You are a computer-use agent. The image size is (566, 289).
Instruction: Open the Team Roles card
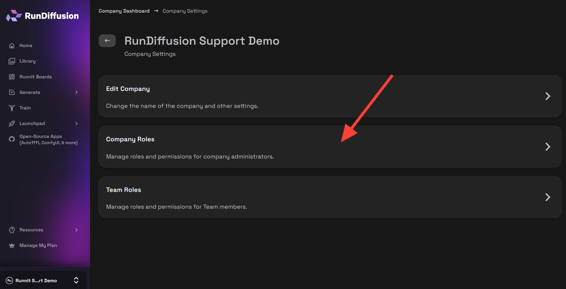click(329, 197)
